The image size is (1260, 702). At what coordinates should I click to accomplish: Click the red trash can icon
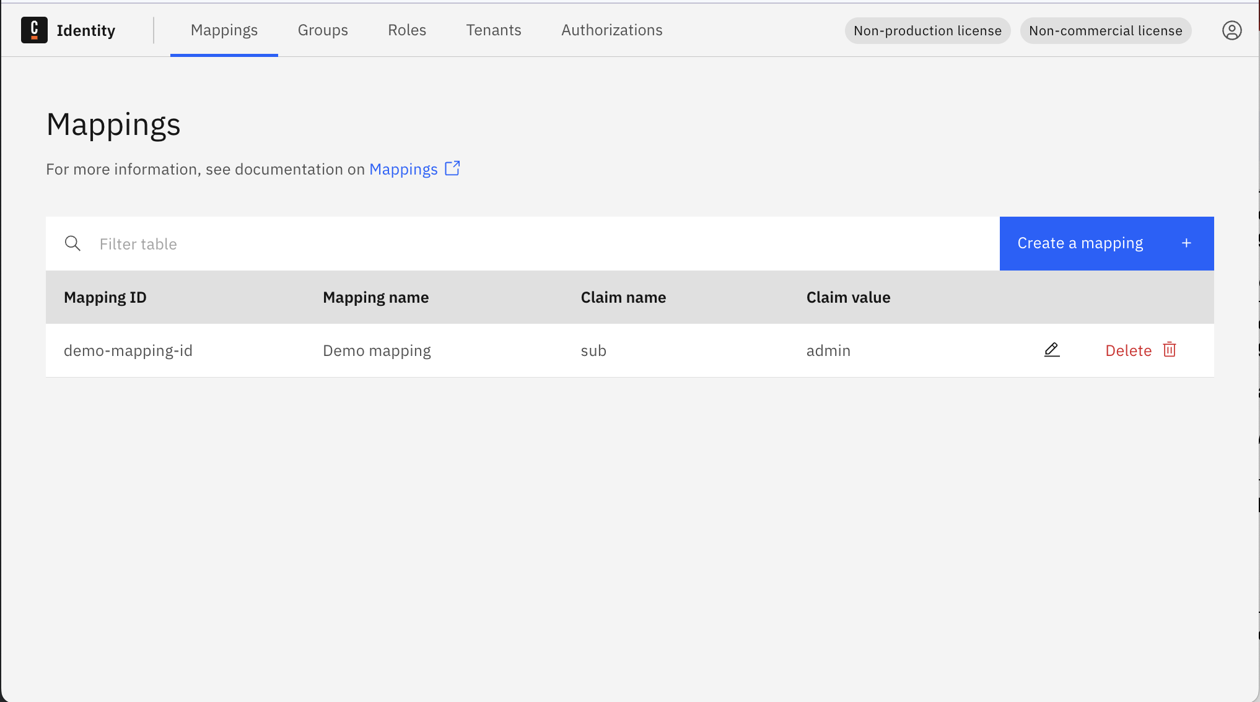(1170, 350)
